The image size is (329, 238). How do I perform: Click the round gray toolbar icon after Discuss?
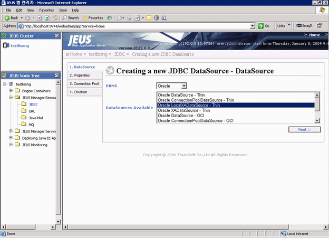tap(157, 18)
